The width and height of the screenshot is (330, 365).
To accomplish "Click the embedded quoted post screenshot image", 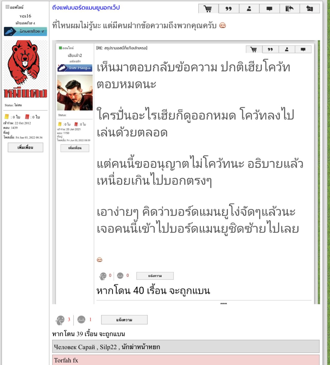I will 186,172.
